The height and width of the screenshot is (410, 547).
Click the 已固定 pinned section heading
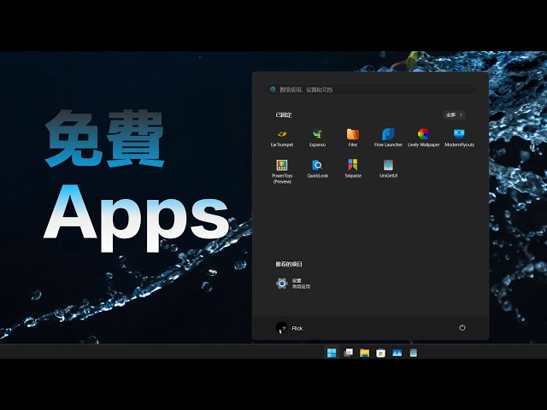(x=284, y=114)
